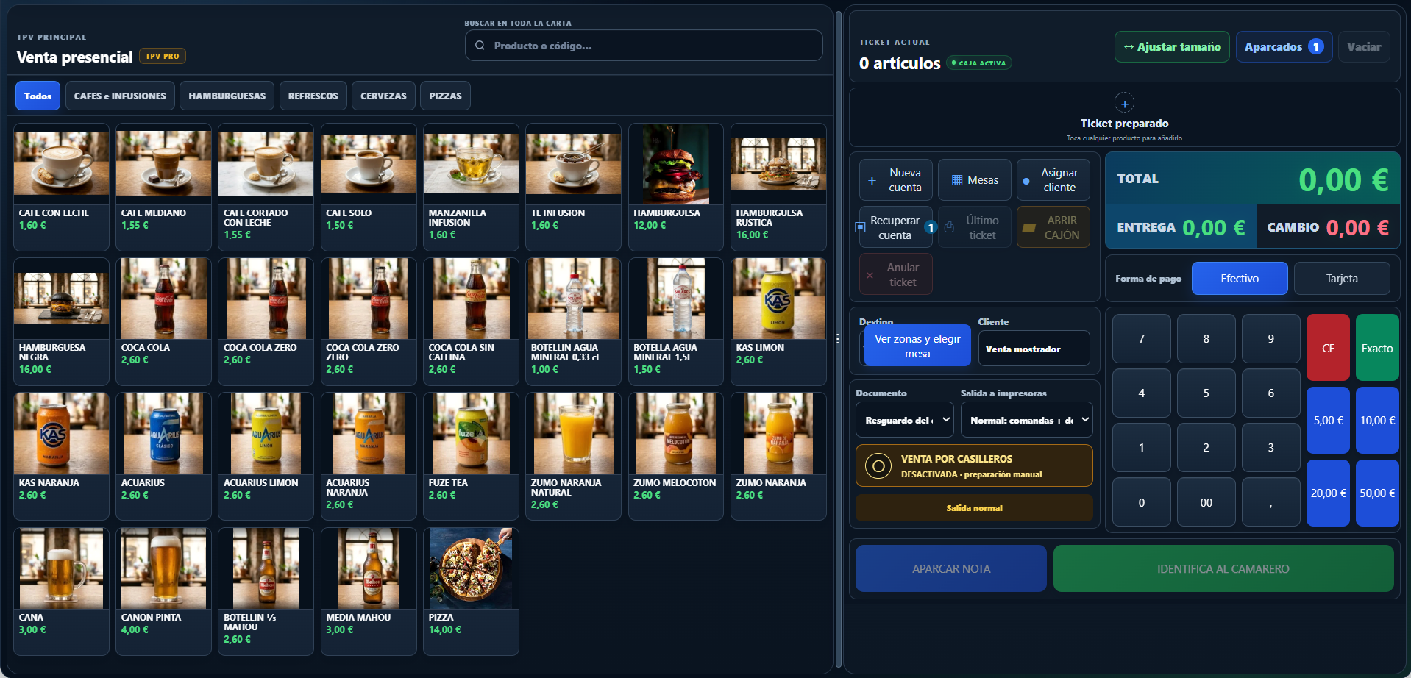
Task: Click the CAJA ACTIVA status badge
Action: click(x=979, y=63)
